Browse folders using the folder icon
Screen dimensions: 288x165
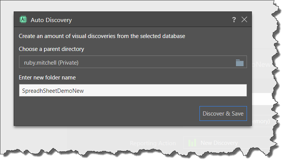coord(239,63)
